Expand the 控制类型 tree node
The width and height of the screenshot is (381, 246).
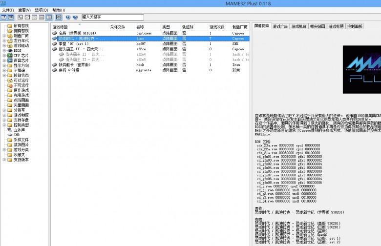[4, 125]
